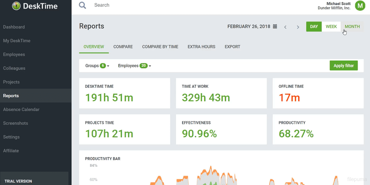The width and height of the screenshot is (370, 185).
Task: Switch to MONTH view
Action: [x=352, y=27]
